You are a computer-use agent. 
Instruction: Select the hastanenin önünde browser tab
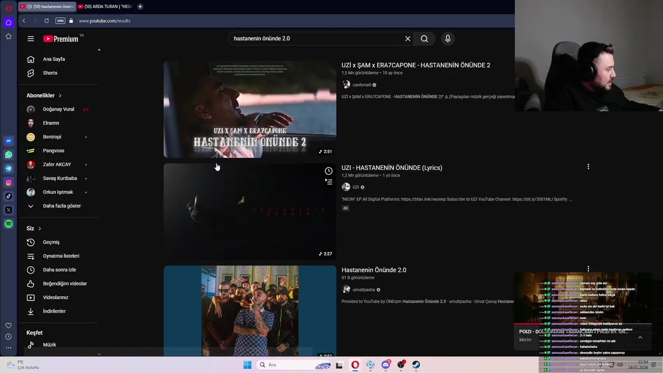click(47, 7)
